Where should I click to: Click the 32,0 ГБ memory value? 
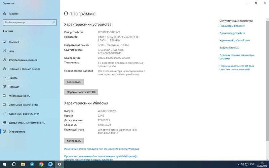point(113,45)
